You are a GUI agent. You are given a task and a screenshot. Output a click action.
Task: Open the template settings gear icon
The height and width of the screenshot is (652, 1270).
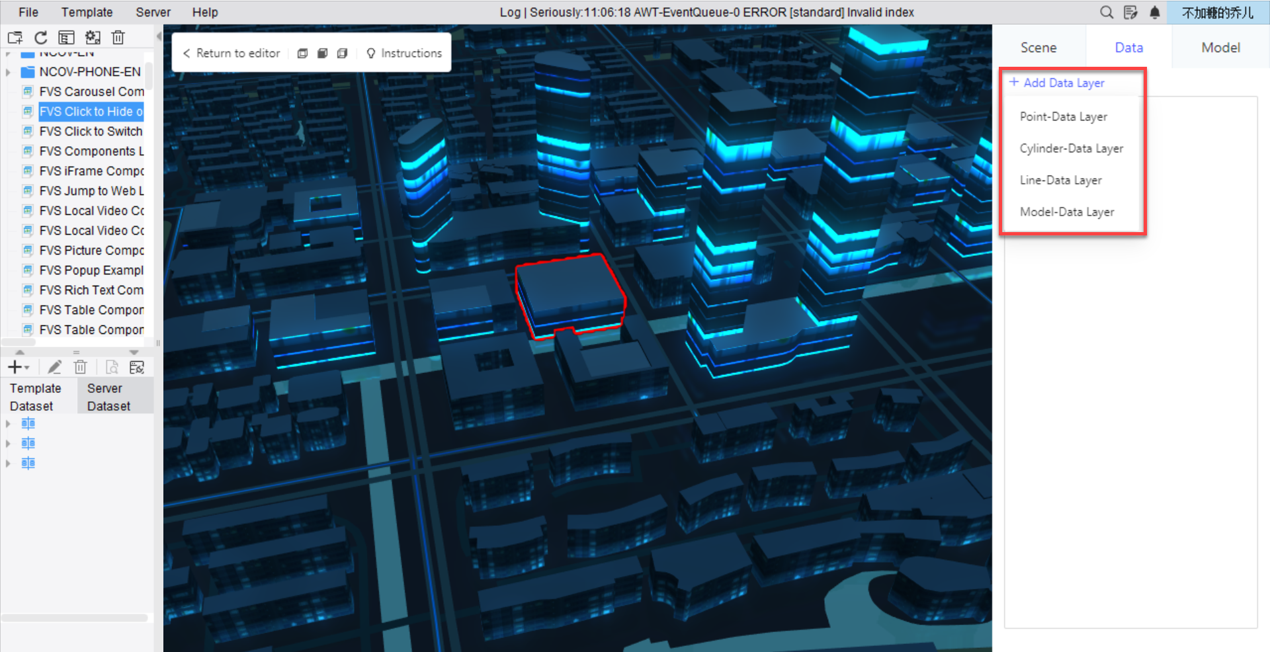coord(93,38)
